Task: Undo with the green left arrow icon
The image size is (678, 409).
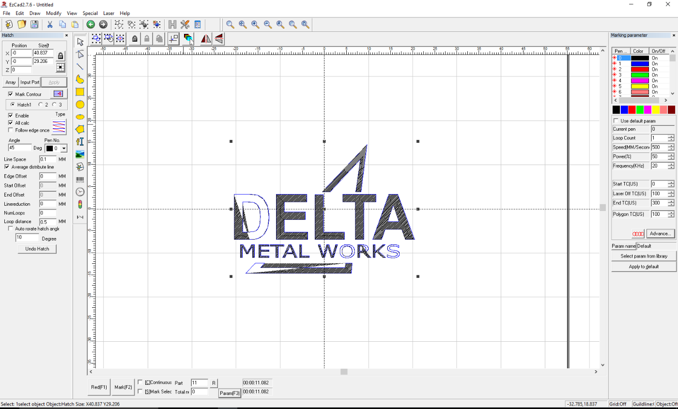Action: click(91, 24)
